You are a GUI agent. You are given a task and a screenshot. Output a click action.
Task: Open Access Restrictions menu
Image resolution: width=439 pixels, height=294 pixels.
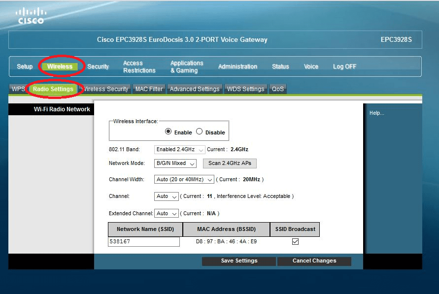(x=139, y=66)
